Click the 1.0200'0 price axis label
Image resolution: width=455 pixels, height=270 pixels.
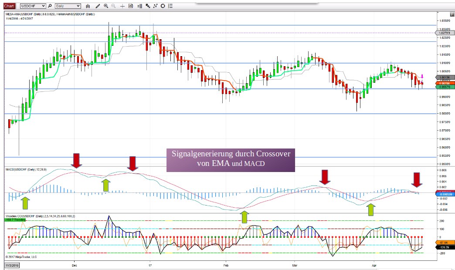pyautogui.click(x=445, y=46)
